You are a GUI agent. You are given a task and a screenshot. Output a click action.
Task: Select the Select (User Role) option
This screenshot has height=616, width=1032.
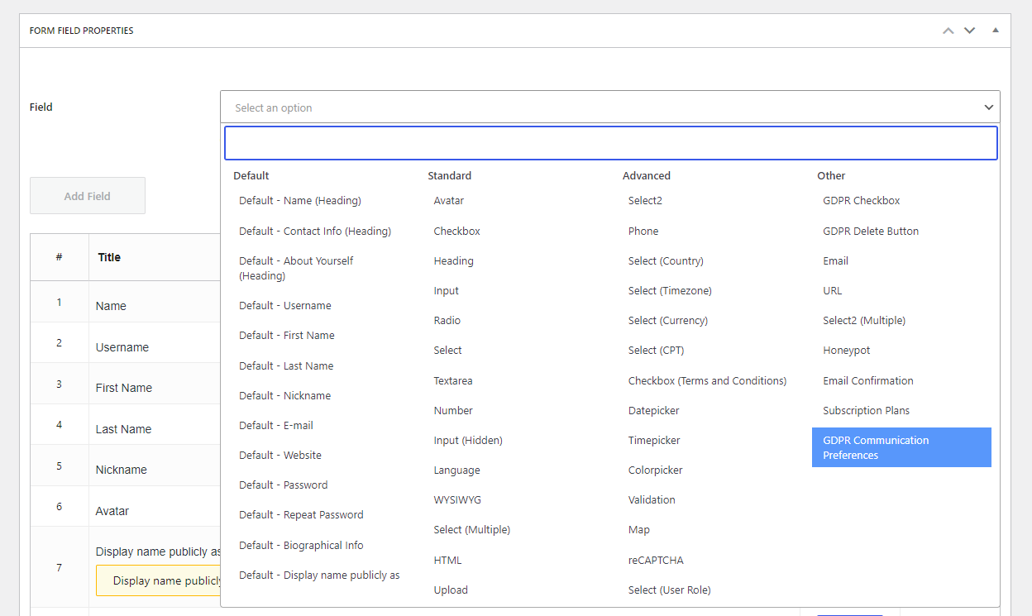click(x=670, y=590)
